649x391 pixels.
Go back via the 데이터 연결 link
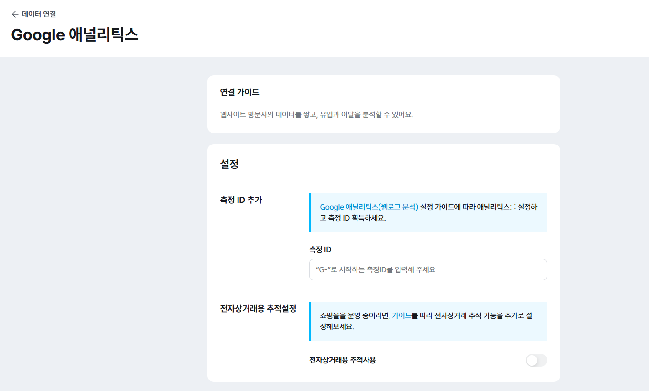click(39, 14)
